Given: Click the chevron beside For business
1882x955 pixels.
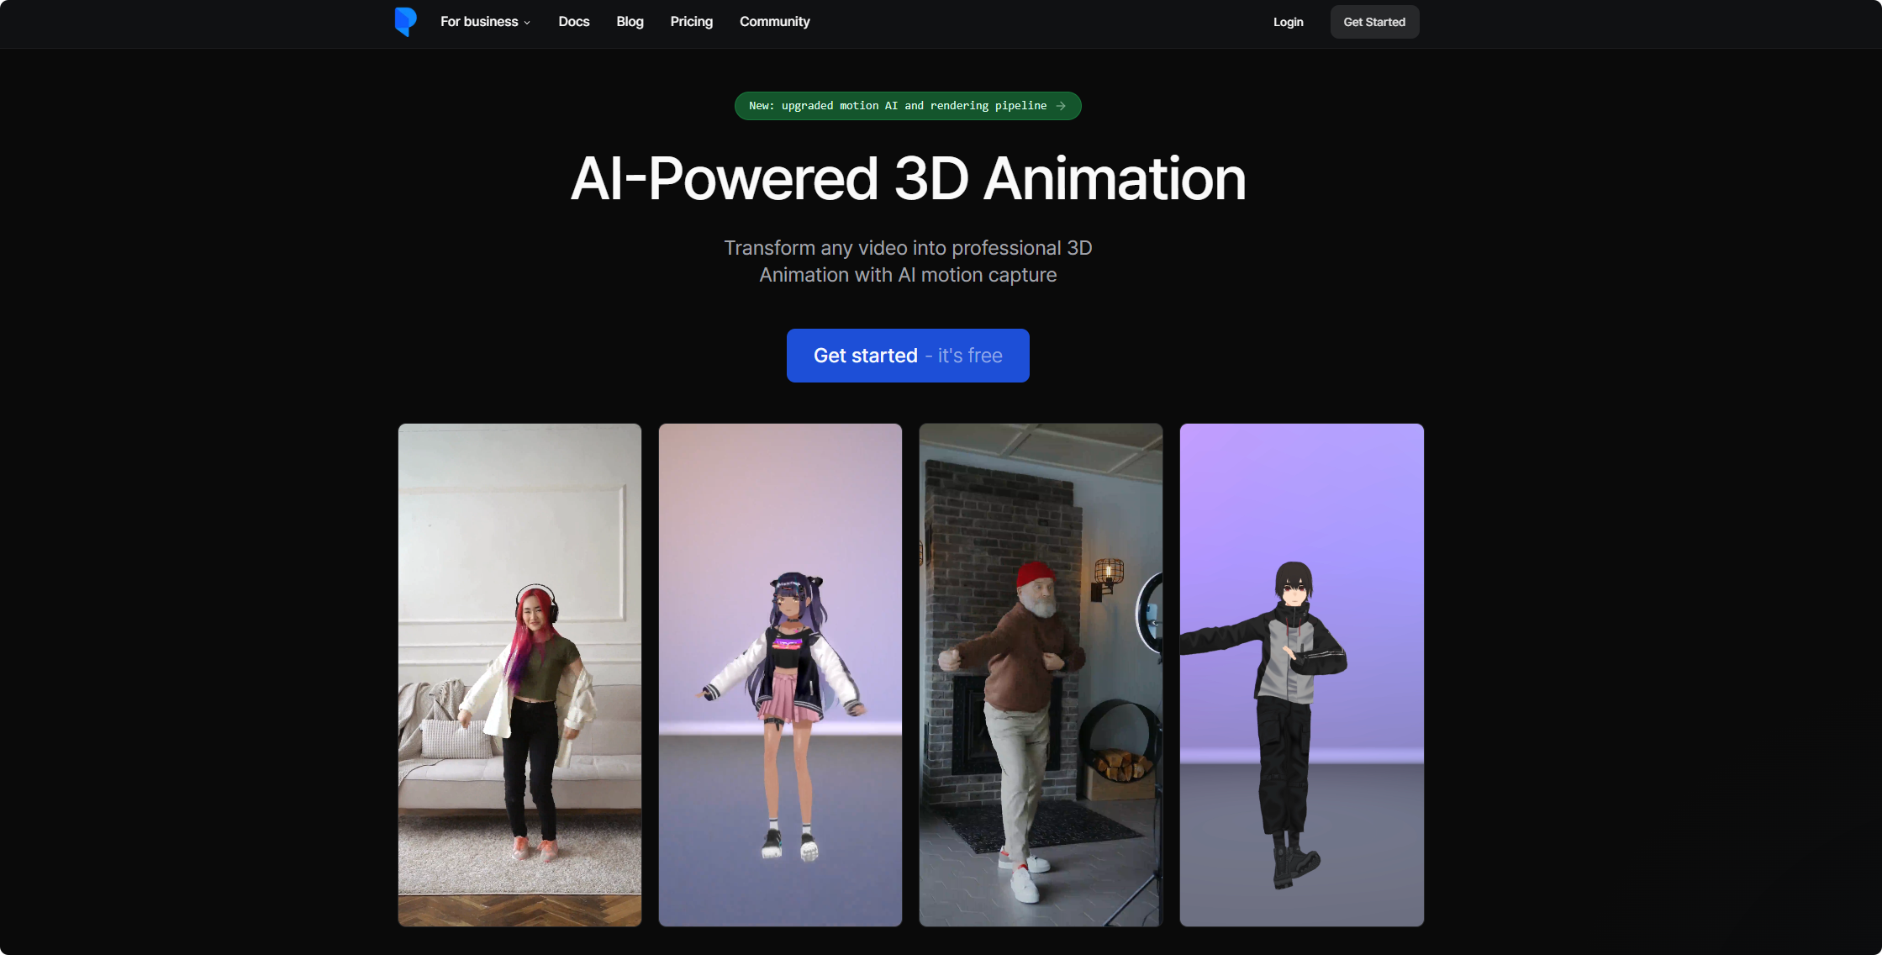Looking at the screenshot, I should pyautogui.click(x=527, y=23).
